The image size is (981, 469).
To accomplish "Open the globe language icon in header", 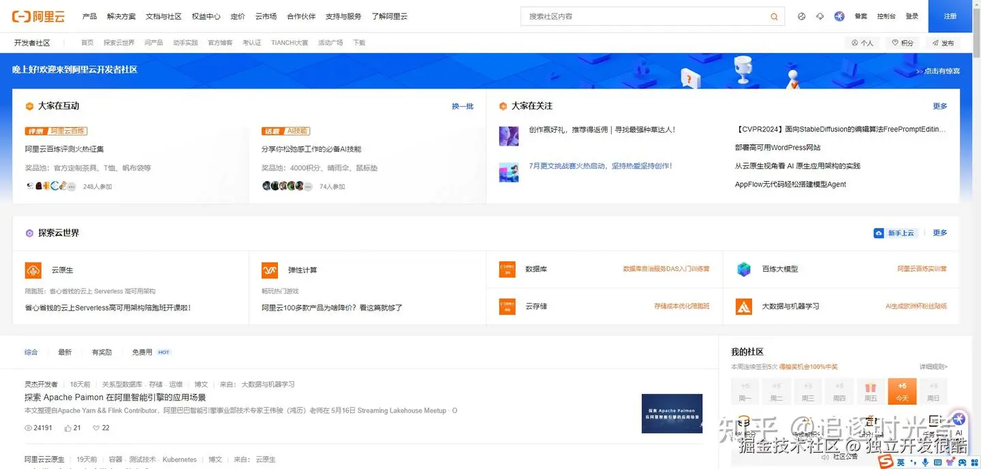I will [x=801, y=16].
